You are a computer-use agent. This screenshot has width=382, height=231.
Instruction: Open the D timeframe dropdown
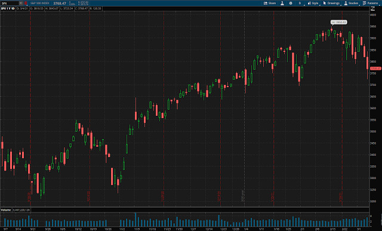(x=300, y=3)
